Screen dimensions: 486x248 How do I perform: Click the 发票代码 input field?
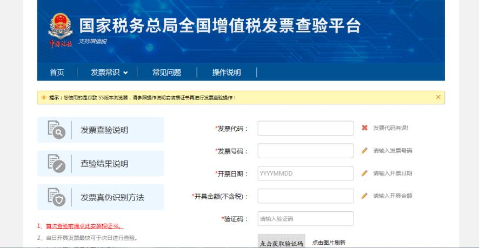click(x=305, y=128)
